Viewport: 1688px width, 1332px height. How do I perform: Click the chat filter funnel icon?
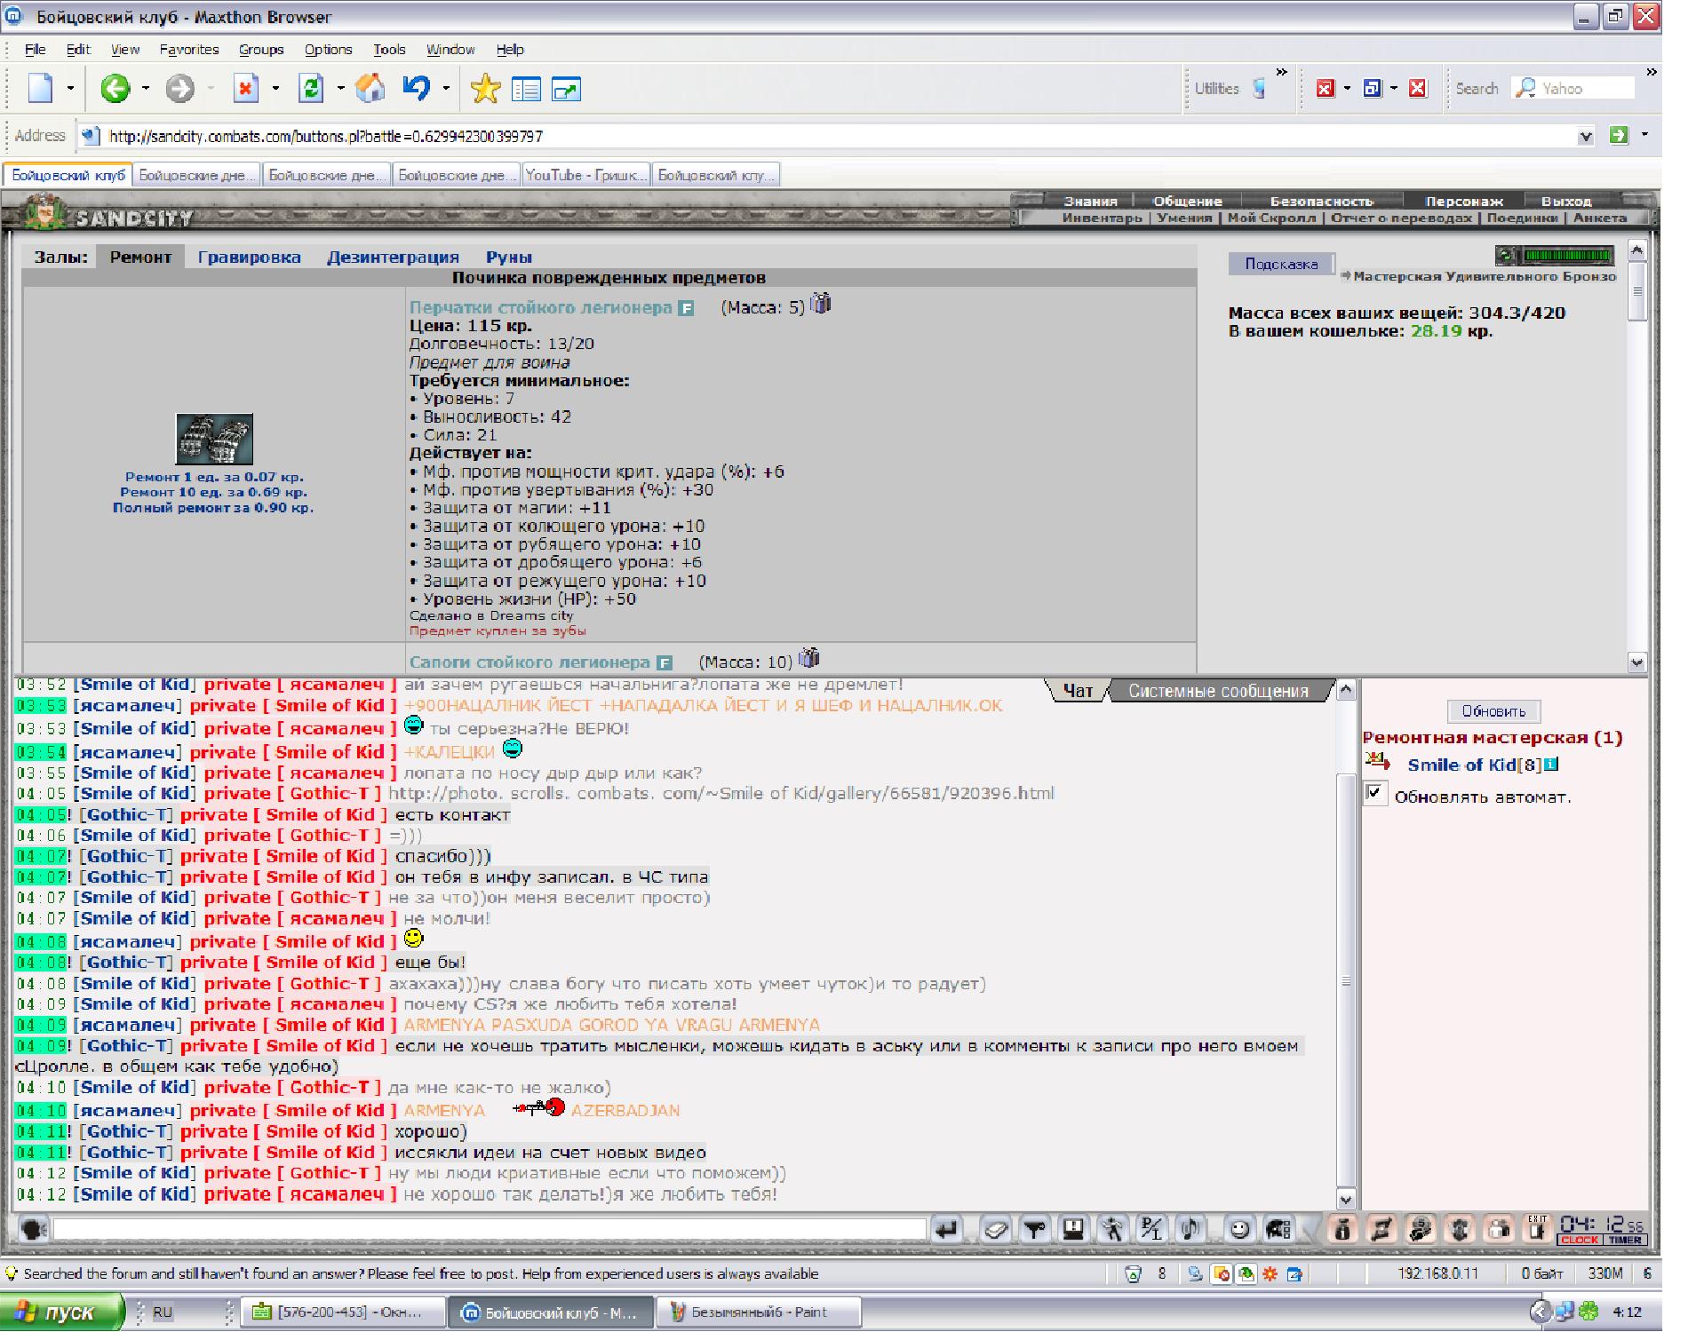[1034, 1229]
